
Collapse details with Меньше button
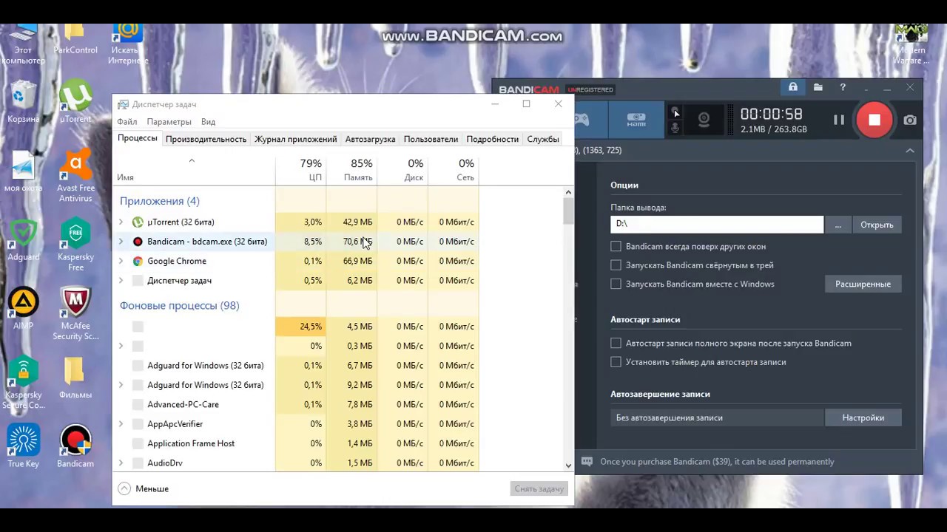coord(144,488)
